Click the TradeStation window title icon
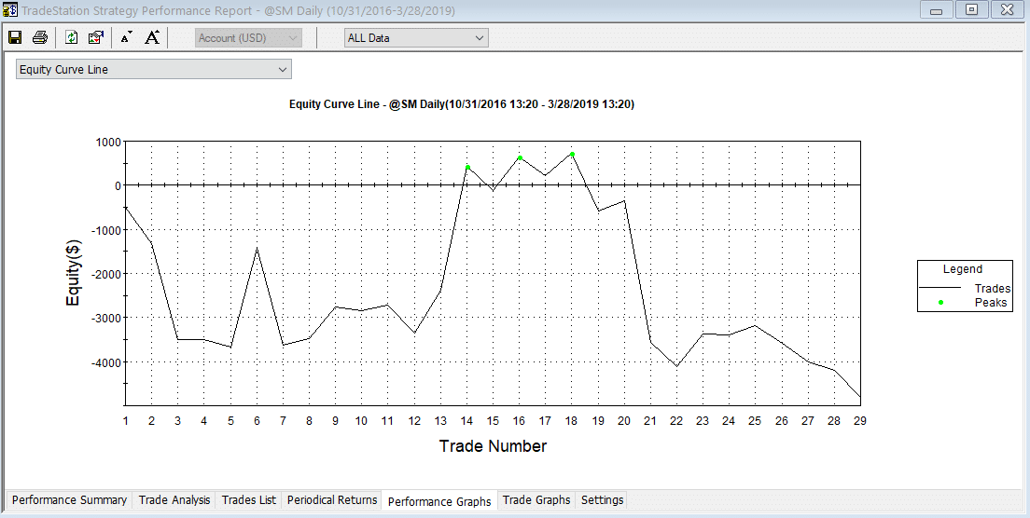The width and height of the screenshot is (1030, 518). tap(10, 10)
